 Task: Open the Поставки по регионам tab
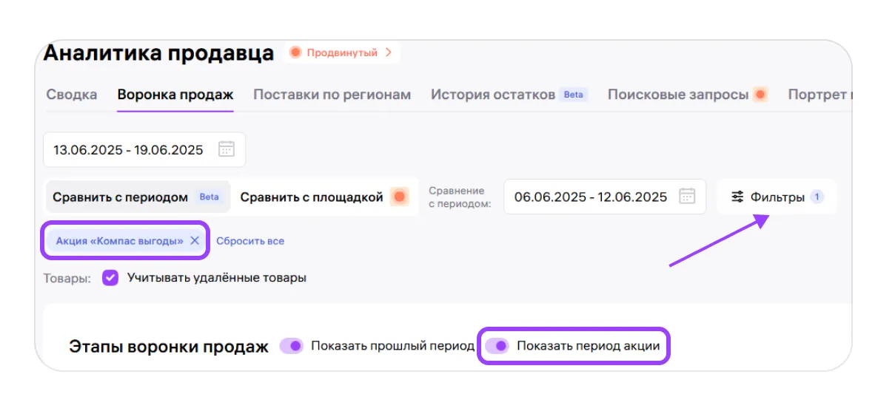point(332,95)
